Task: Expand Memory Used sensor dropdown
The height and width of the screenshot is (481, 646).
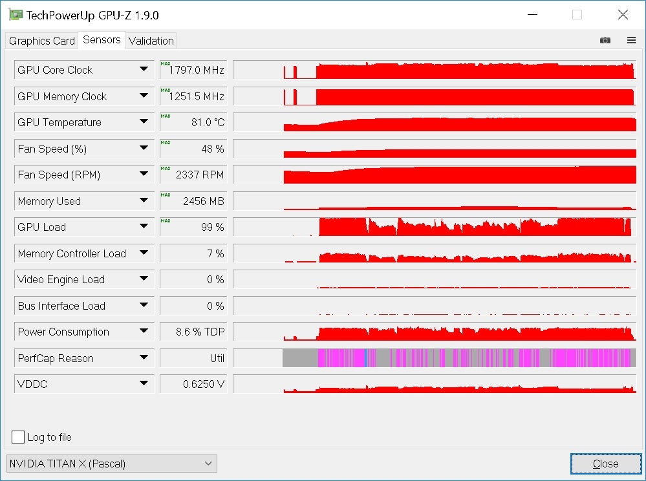Action: [144, 201]
